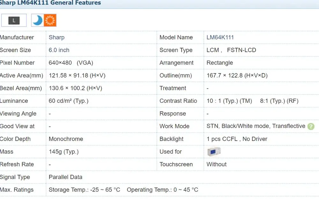Click the '121.58 × 91.18 (H×V)' active area value
The width and height of the screenshot is (319, 199).
77,75
